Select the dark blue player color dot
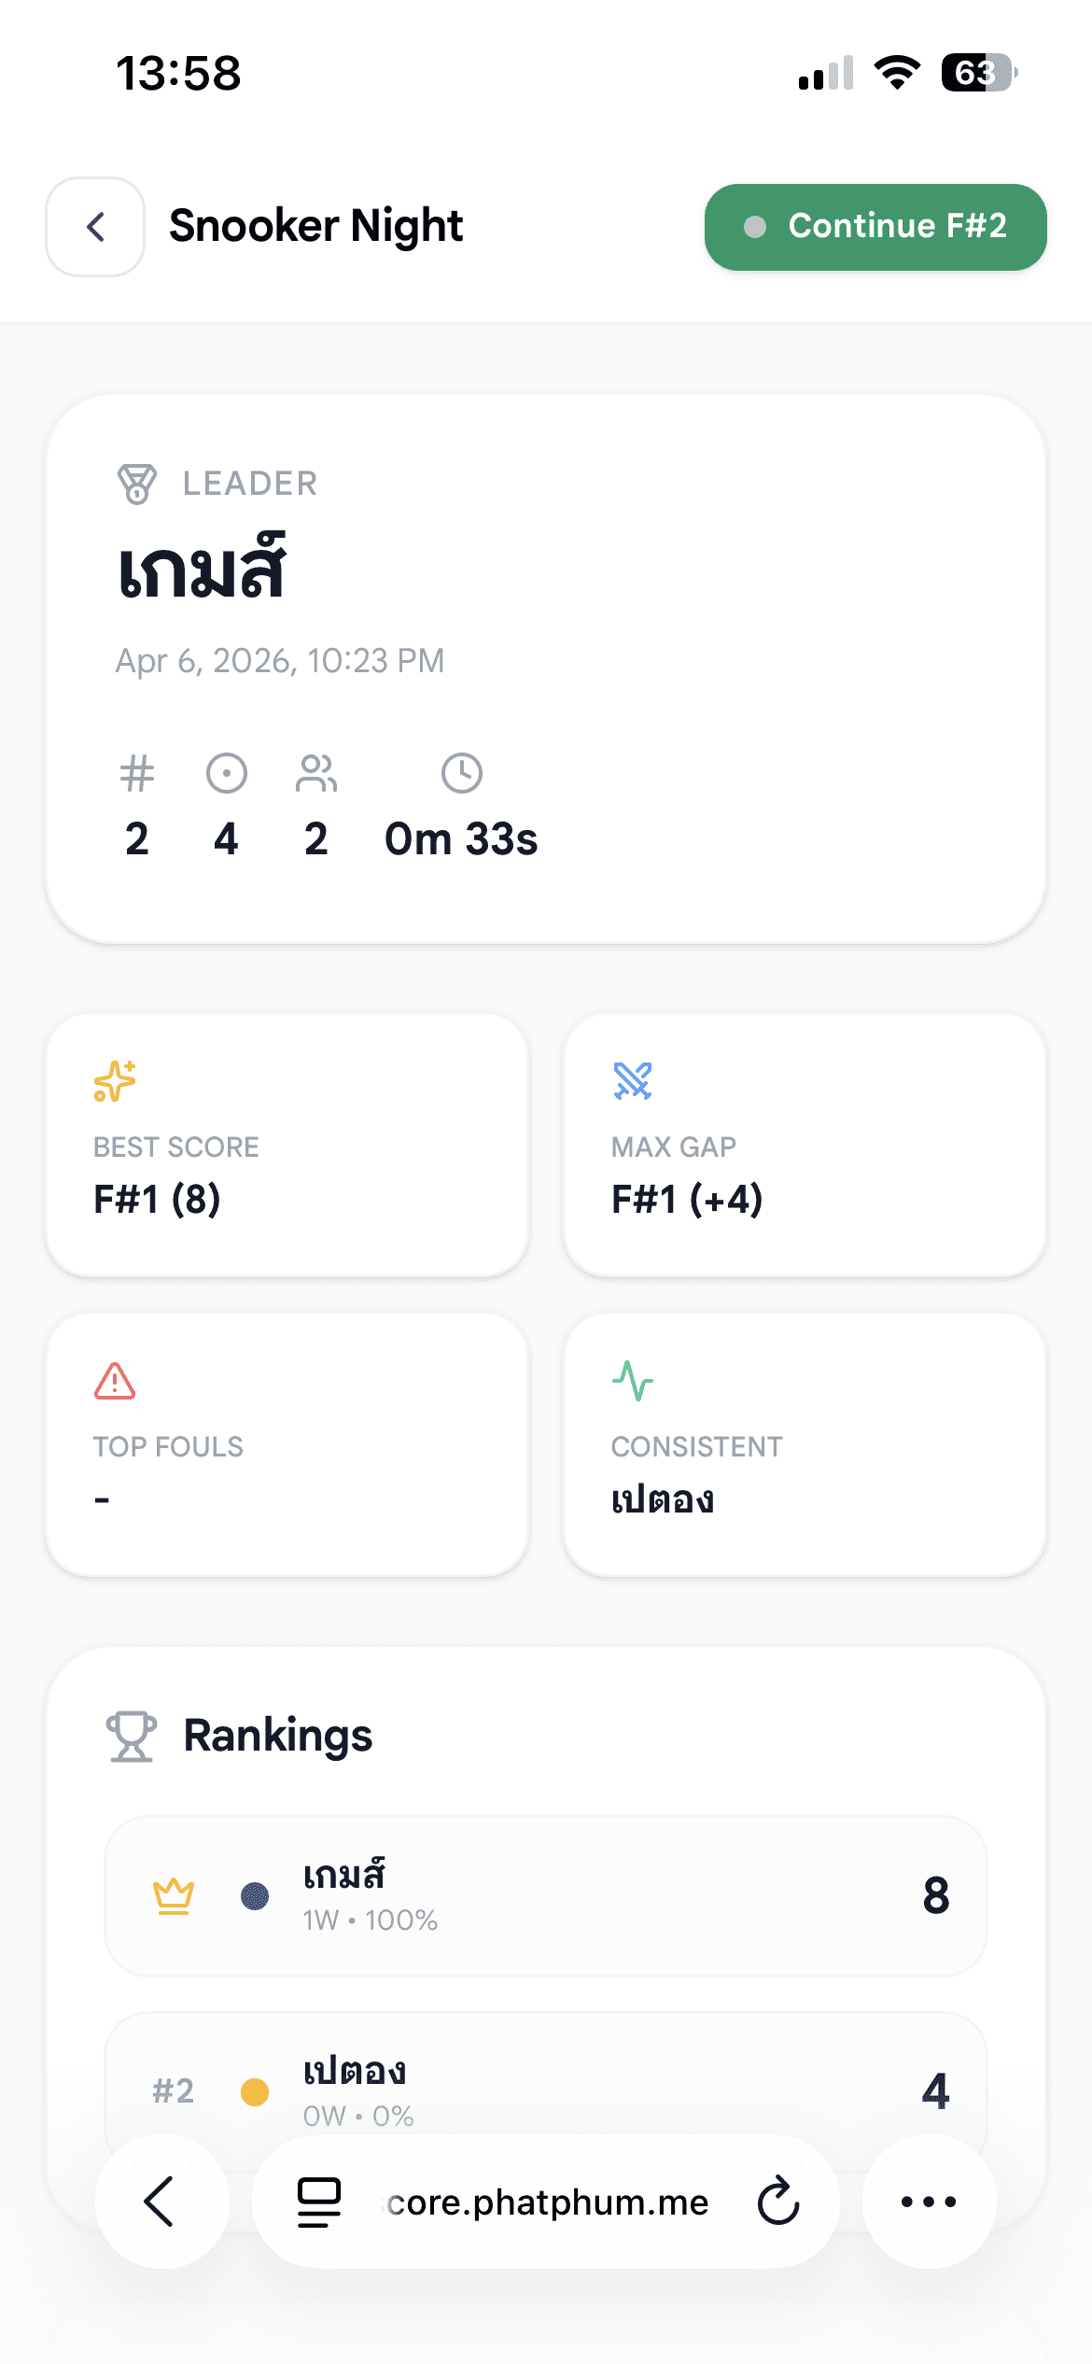Screen dimensions: 1092x2364 tap(255, 1895)
